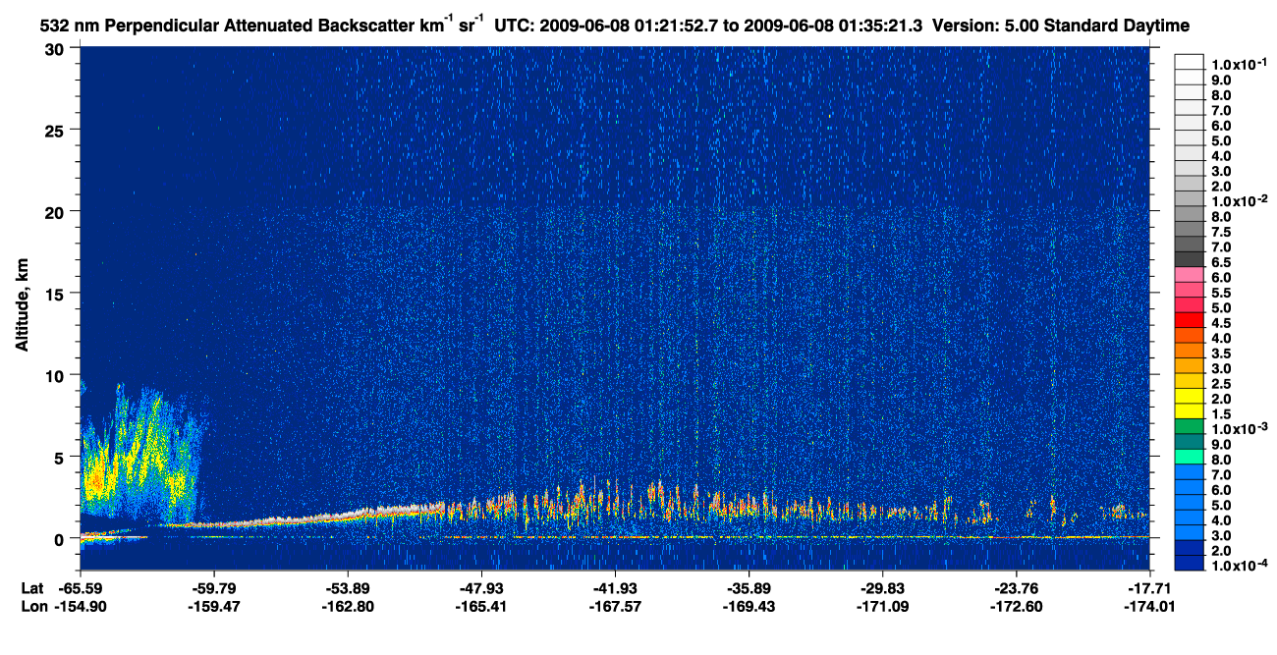This screenshot has width=1277, height=655.
Task: Click the darkest gray colorbar swatch
Action: 1190,260
